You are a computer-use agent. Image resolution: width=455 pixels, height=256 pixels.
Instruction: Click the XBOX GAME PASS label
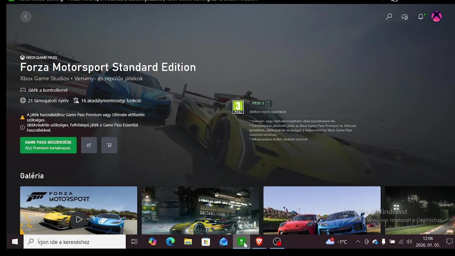coord(38,58)
